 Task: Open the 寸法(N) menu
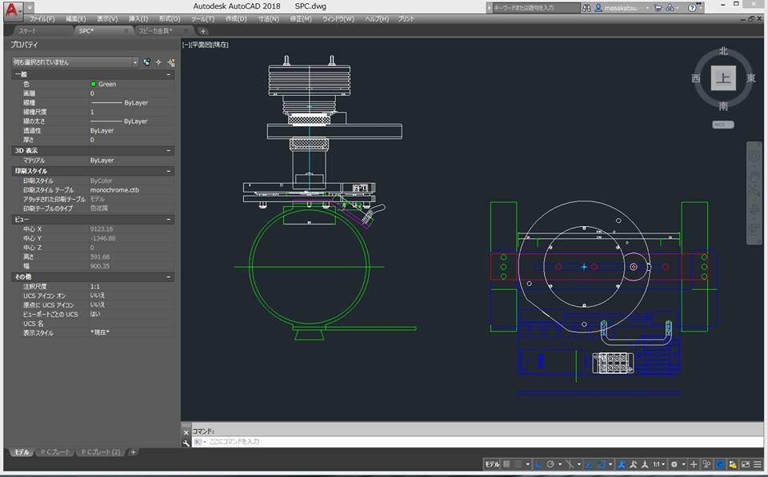(x=269, y=19)
